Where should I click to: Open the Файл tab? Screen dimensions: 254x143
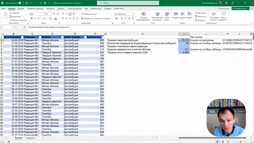tap(3, 8)
